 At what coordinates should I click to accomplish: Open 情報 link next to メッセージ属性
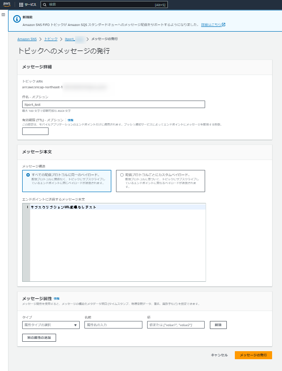57,299
